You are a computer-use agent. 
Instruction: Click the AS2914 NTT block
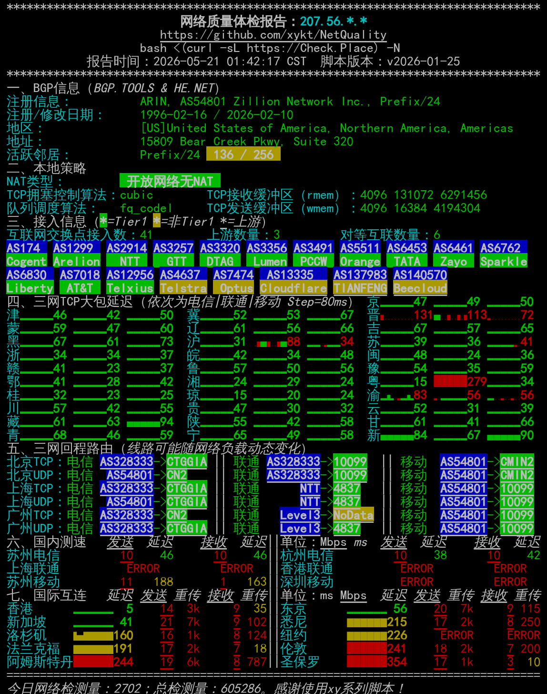127,255
